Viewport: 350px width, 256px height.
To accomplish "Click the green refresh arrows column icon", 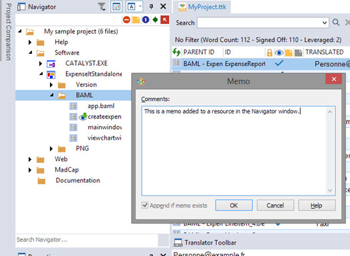I will pyautogui.click(x=176, y=52).
